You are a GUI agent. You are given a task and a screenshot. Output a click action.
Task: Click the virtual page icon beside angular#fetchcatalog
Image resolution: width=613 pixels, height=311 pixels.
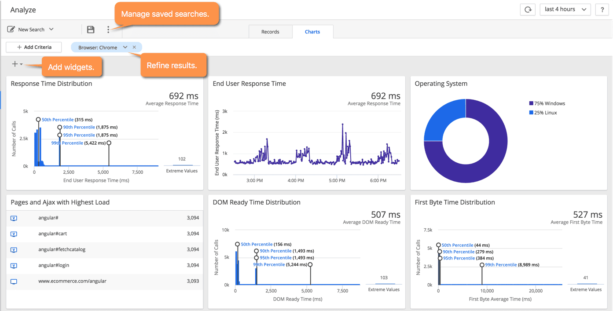[x=13, y=249]
